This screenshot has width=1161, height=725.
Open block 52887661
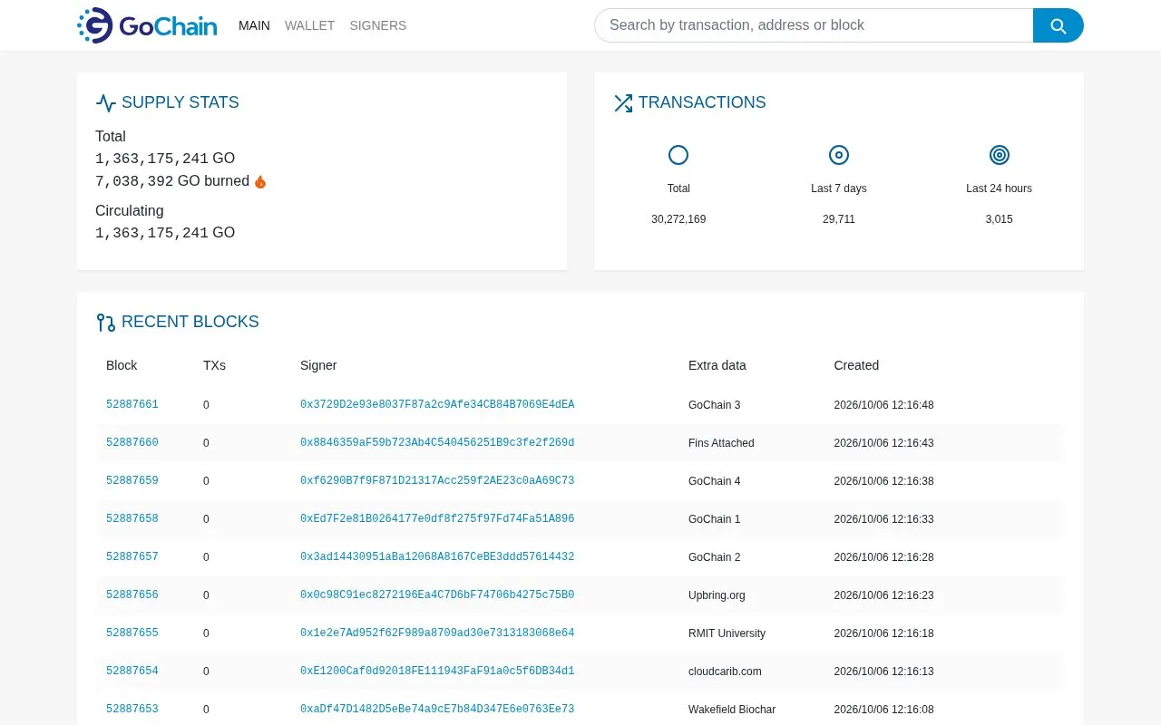132,405
